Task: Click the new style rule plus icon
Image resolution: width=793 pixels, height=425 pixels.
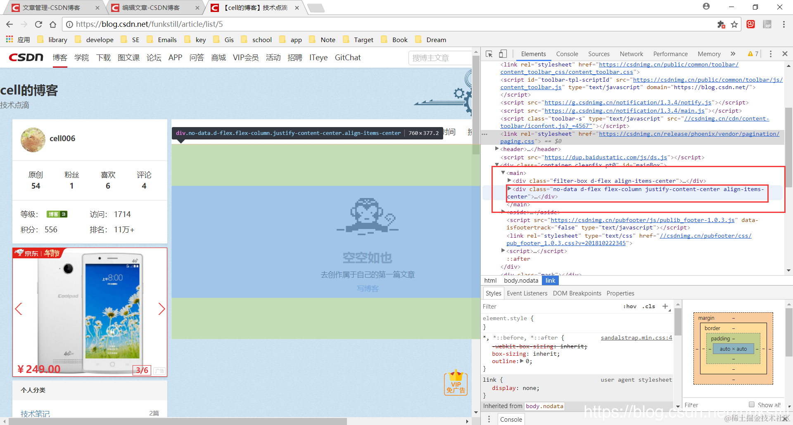Action: click(665, 306)
